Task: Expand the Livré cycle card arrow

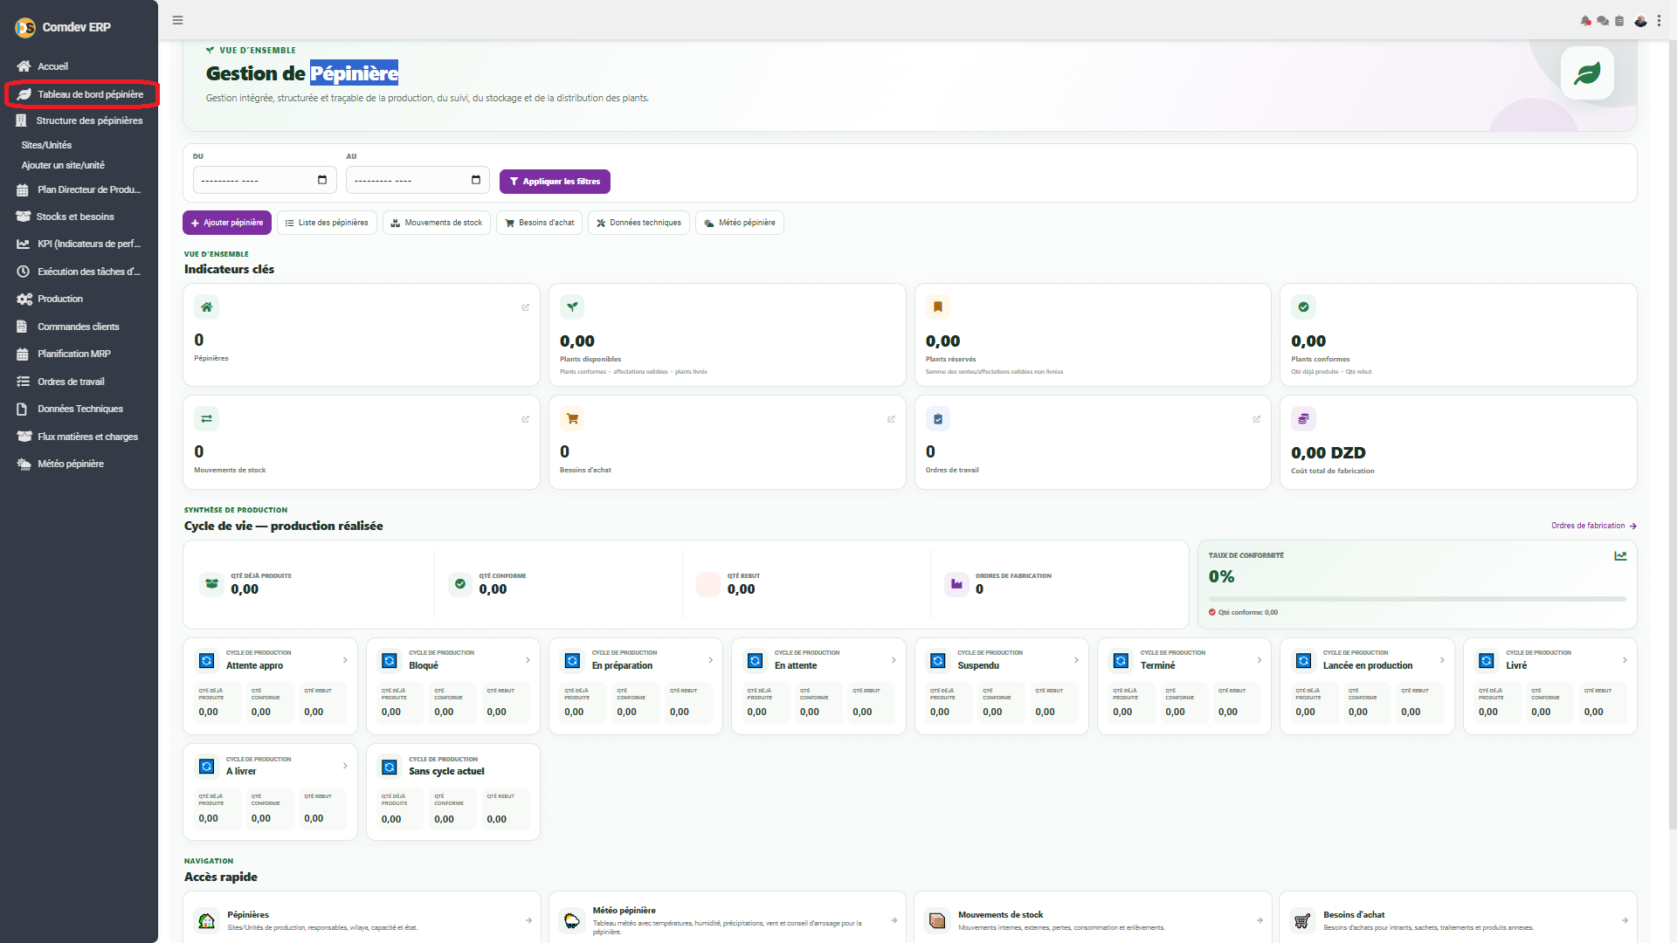Action: point(1625,660)
